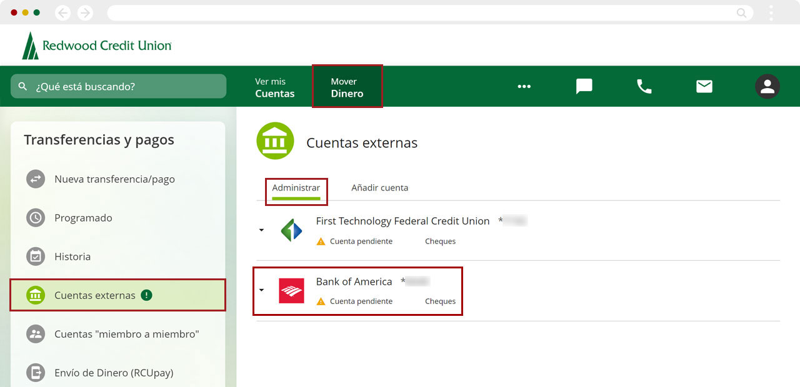Open the Ver mis Cuentas menu
The image size is (800, 387).
(274, 87)
